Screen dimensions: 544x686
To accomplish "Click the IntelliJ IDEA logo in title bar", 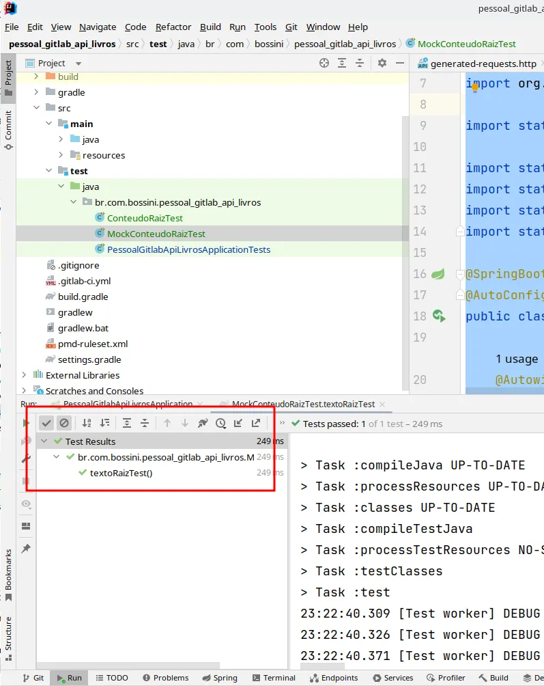I will tap(10, 8).
